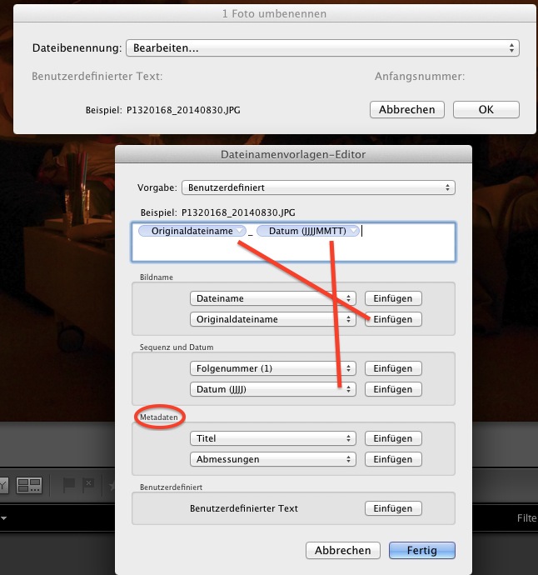Open the Dateibenennung dropdown showing Bearbeiten
The image size is (538, 575).
(x=322, y=48)
